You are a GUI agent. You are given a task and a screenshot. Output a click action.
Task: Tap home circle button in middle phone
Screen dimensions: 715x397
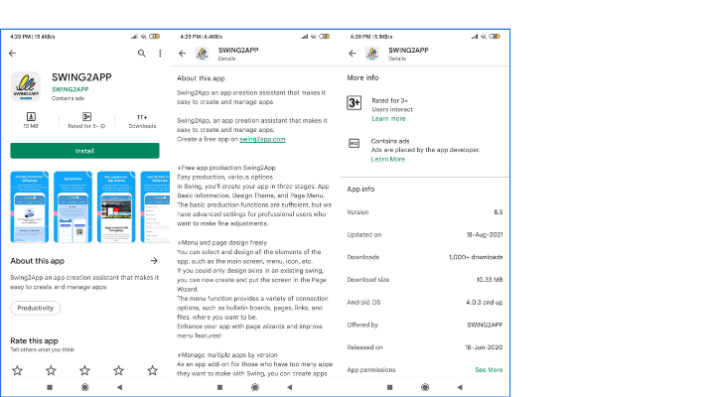pyautogui.click(x=255, y=387)
